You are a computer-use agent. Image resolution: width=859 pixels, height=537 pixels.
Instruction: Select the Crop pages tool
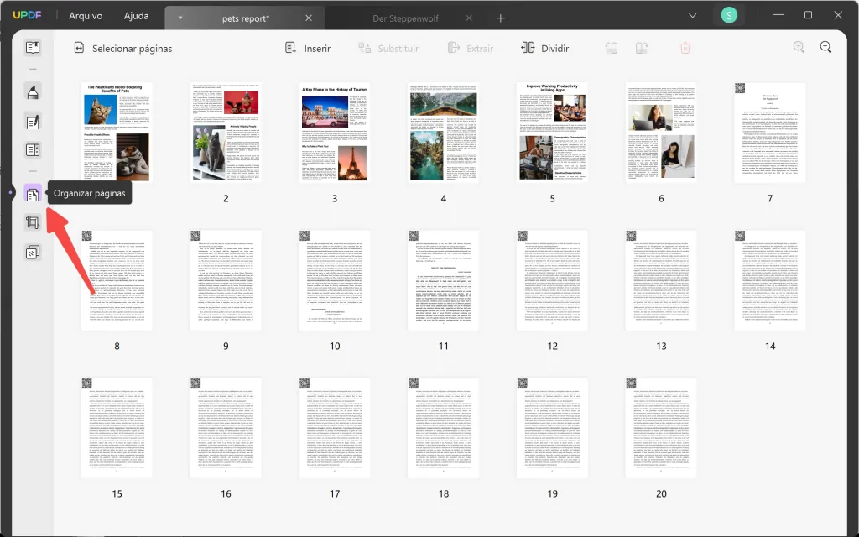32,222
